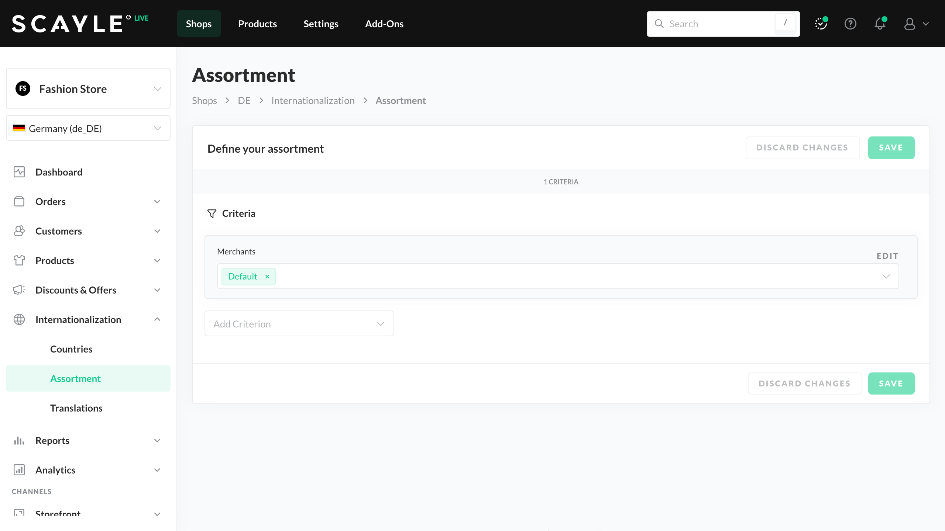
Task: Open the Fashion Store shop selector
Action: [88, 89]
